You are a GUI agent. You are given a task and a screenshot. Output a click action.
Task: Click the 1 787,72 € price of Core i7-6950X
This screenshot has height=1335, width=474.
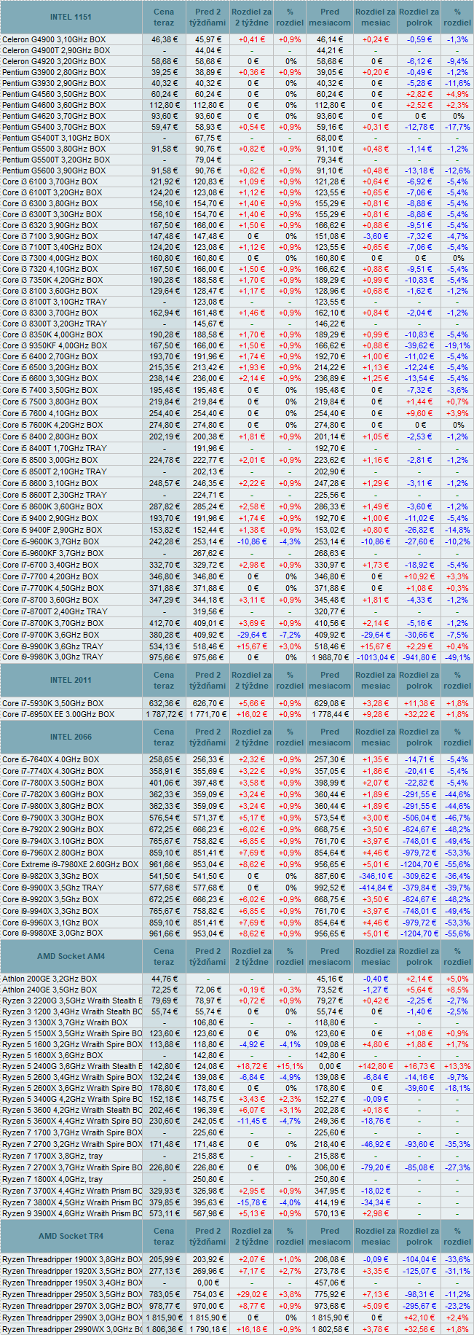[x=164, y=714]
